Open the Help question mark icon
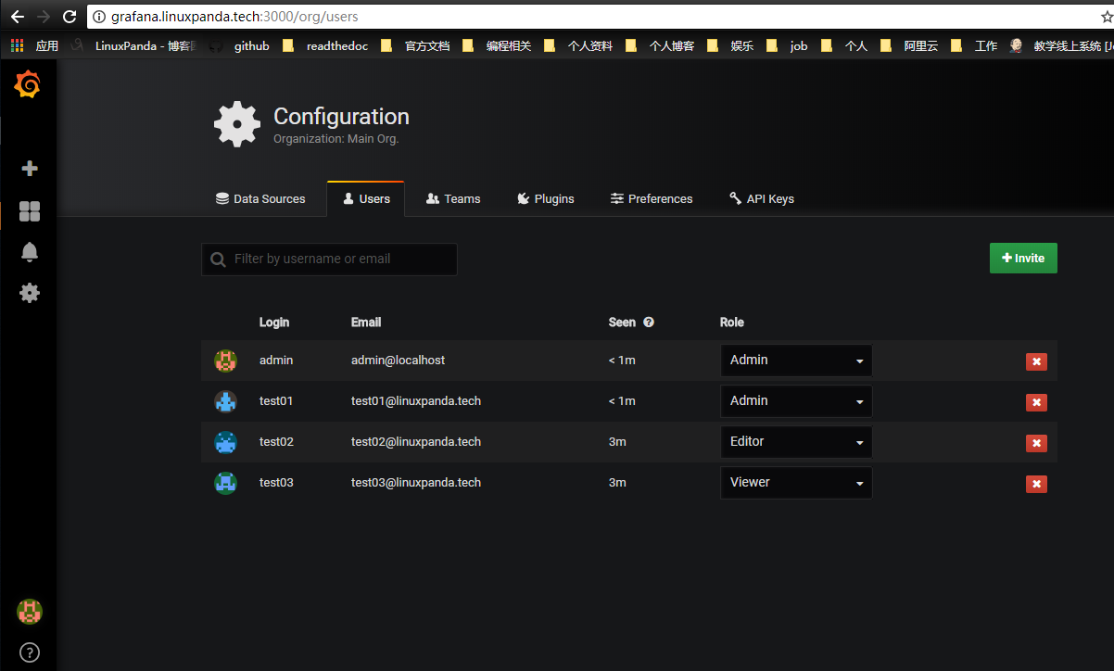 click(30, 652)
